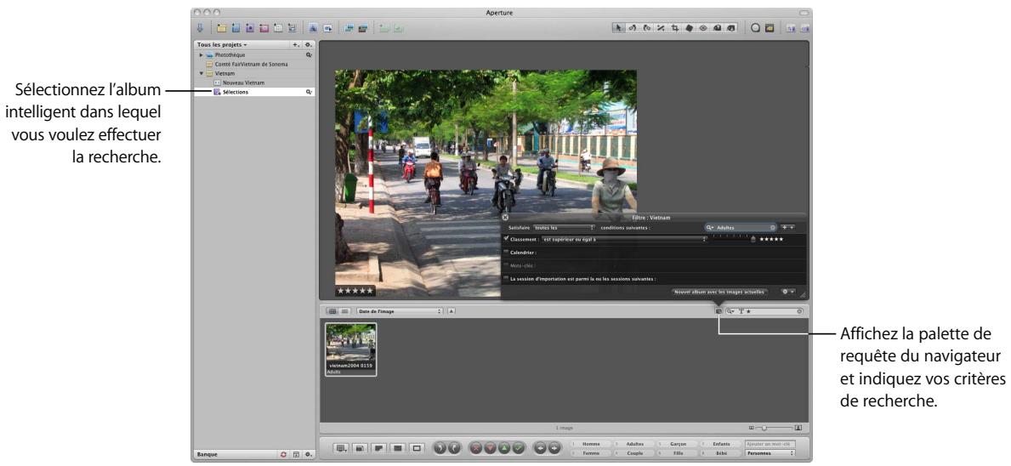Open projects panel gear action menu
The image size is (1011, 466).
308,45
